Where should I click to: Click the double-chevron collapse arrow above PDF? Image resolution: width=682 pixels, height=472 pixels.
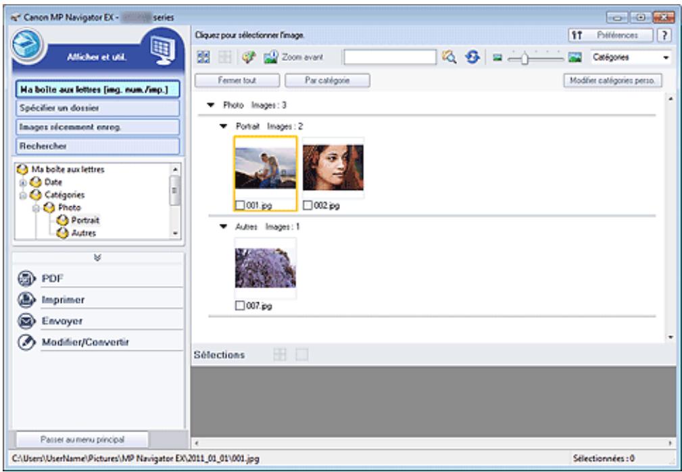click(97, 258)
